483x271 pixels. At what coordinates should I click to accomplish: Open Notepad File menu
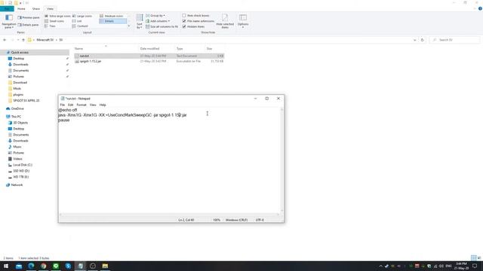click(62, 105)
